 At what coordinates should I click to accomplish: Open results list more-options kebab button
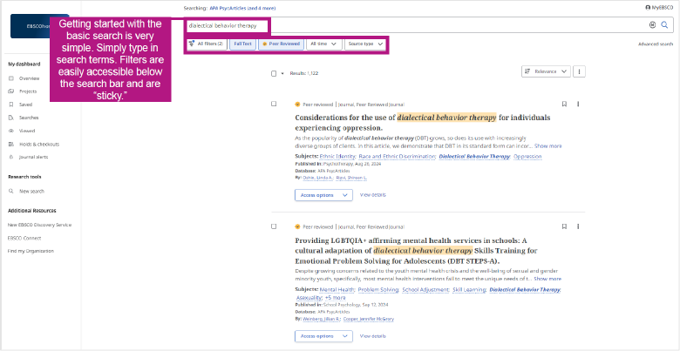pos(580,71)
